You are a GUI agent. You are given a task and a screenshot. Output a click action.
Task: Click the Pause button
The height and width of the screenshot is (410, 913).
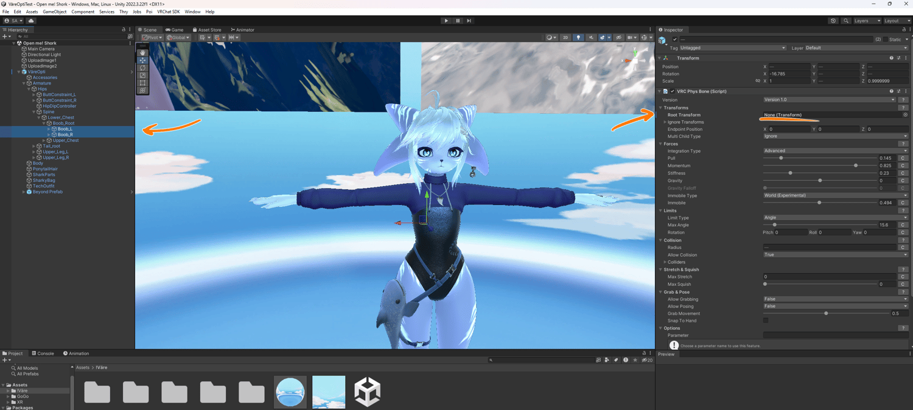click(x=458, y=21)
